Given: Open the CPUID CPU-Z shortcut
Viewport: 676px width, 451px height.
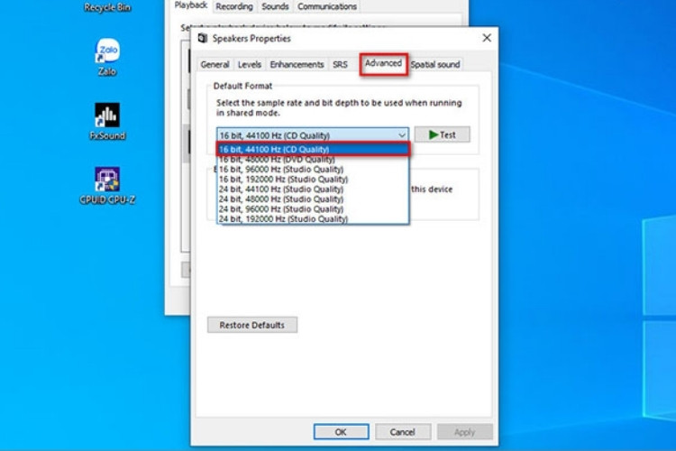Looking at the screenshot, I should point(106,180).
